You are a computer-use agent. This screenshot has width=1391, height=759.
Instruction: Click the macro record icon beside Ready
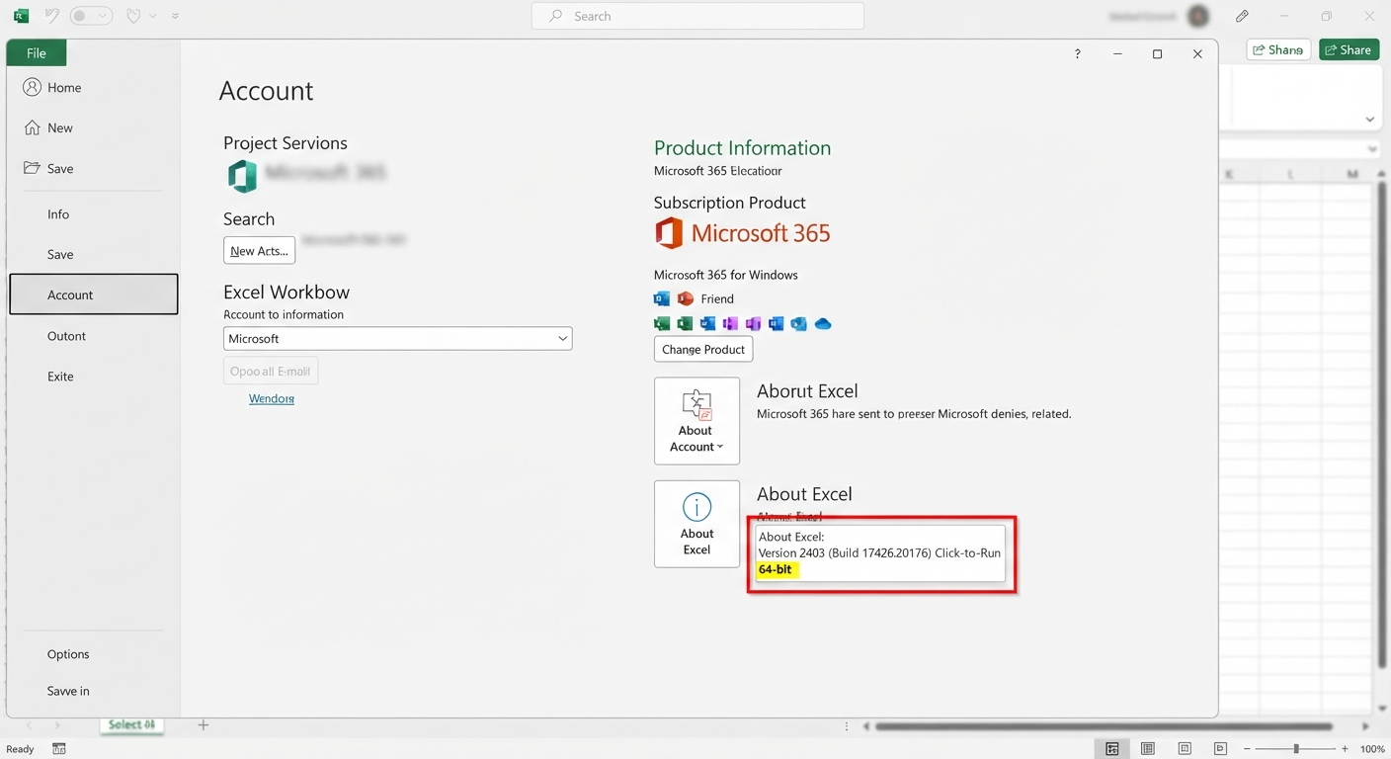coord(59,749)
